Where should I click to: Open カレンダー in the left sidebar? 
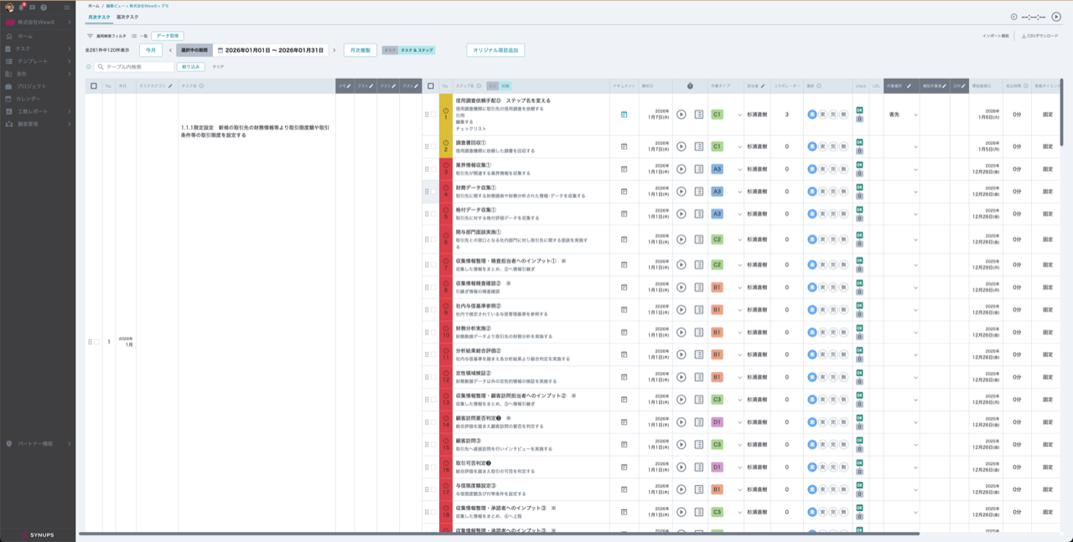click(x=29, y=98)
